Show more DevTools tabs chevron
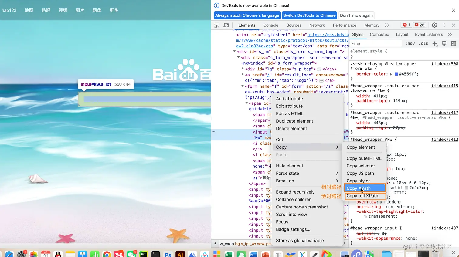459x257 pixels. 387,25
